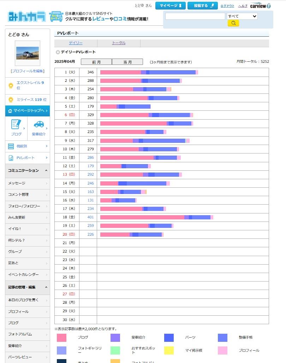Open フォトアルバム in the sidebar
286x363 pixels.
tap(28, 334)
